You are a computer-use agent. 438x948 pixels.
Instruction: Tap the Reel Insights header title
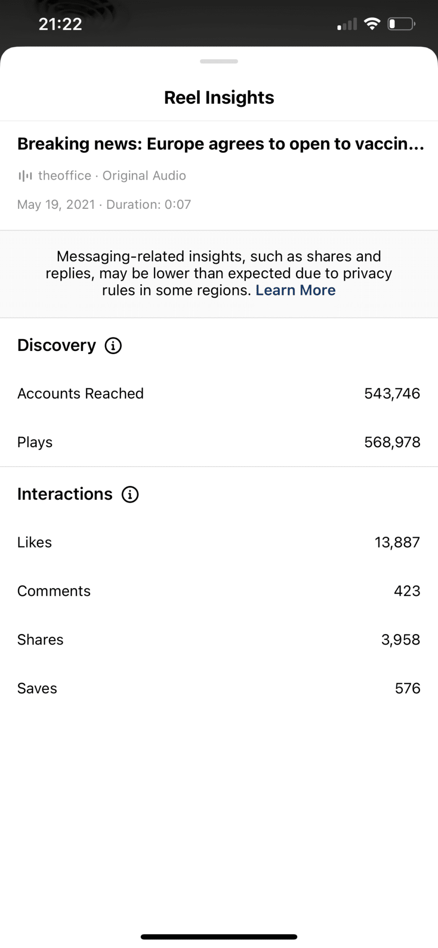pyautogui.click(x=219, y=98)
